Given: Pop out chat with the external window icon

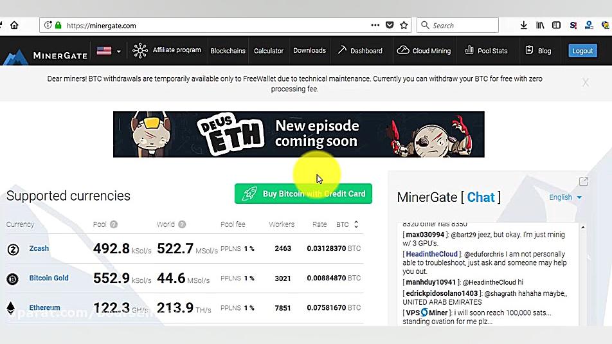Looking at the screenshot, I should 584,181.
